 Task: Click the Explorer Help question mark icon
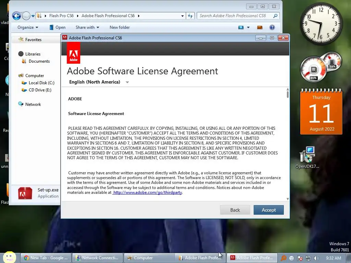pyautogui.click(x=272, y=27)
